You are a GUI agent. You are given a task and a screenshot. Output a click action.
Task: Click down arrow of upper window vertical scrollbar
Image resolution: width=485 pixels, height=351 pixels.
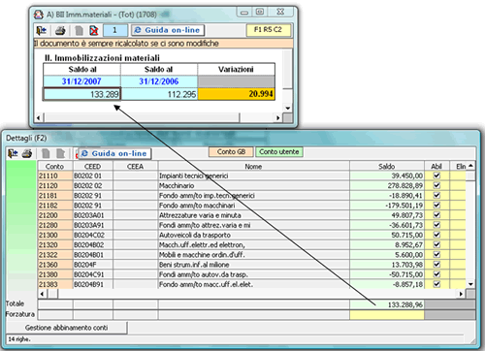(287, 109)
